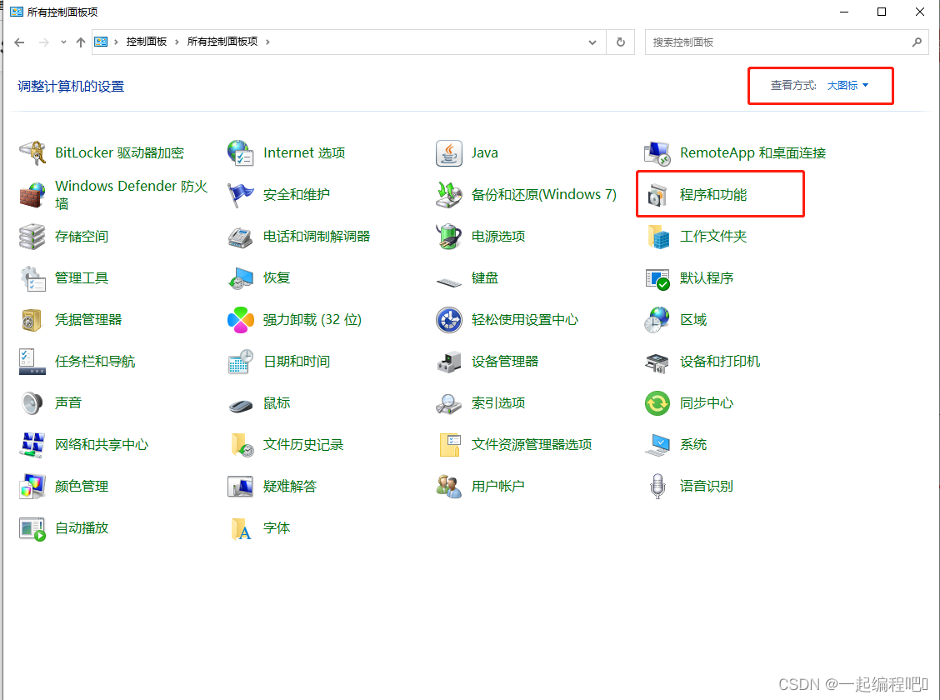Open 同步中心 green sync icon
Screen dimensions: 940x700
tap(657, 402)
